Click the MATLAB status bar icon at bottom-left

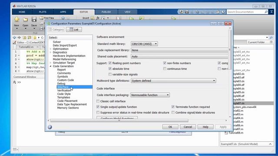[x=15, y=149]
